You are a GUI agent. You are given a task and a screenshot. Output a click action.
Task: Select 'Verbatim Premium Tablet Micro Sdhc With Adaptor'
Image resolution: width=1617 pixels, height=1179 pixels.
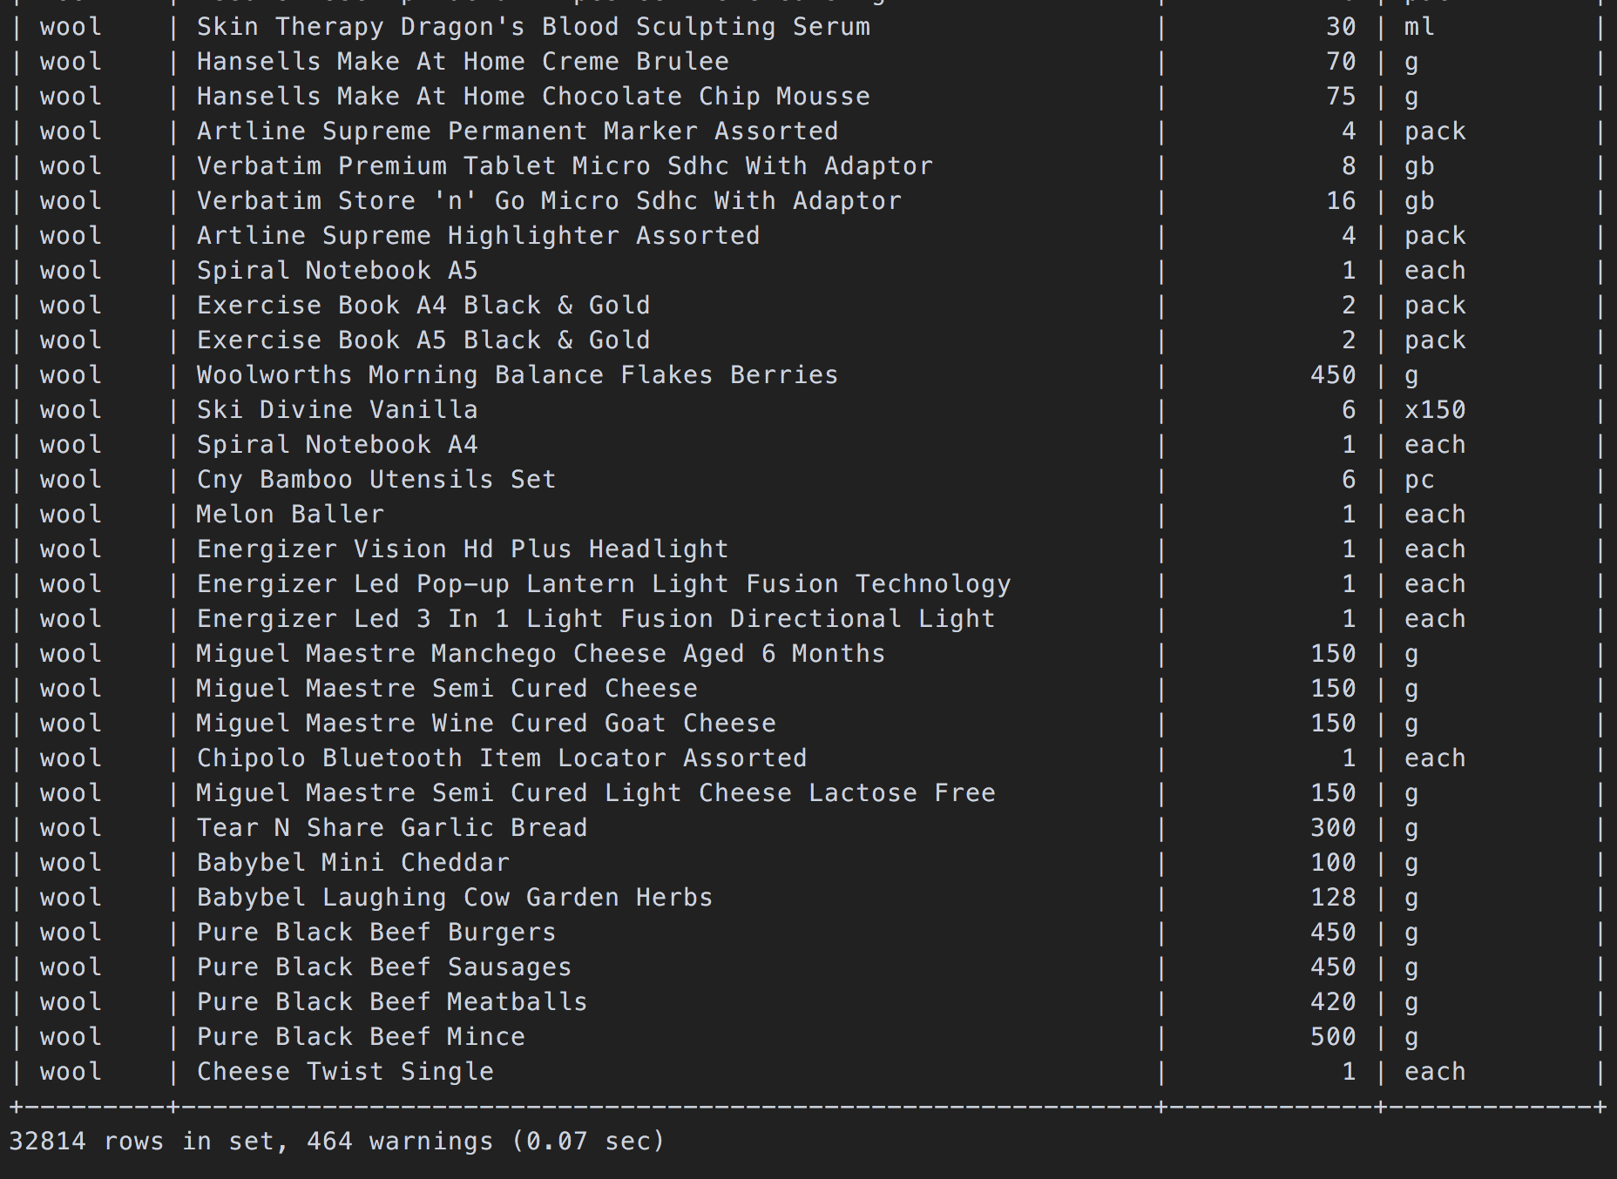[565, 166]
